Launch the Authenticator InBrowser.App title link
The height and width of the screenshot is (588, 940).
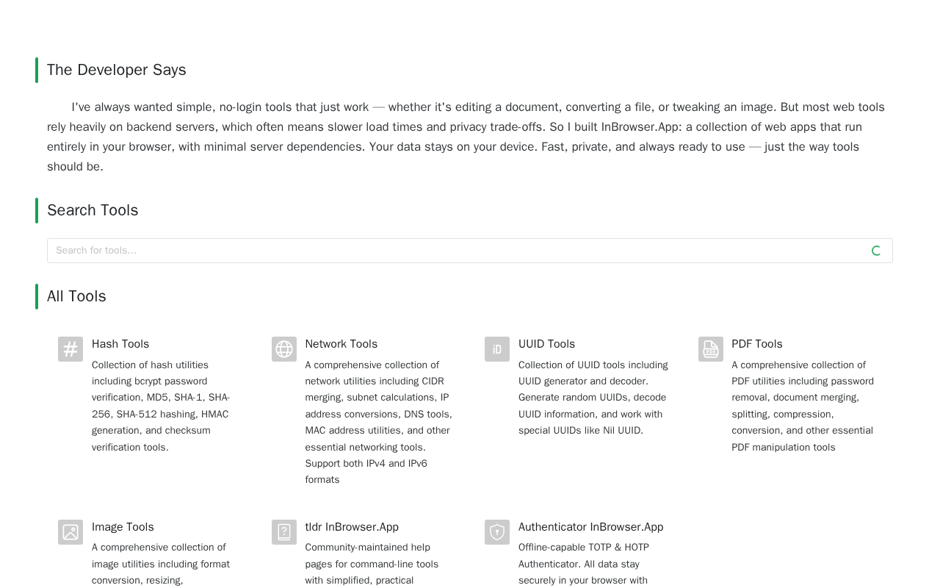pyautogui.click(x=590, y=527)
